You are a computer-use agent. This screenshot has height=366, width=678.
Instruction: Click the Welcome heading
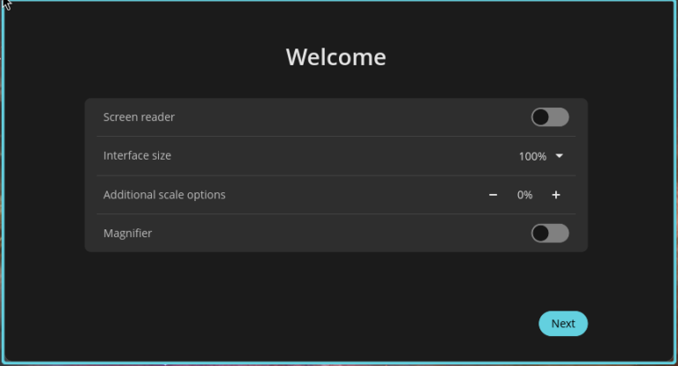click(335, 57)
